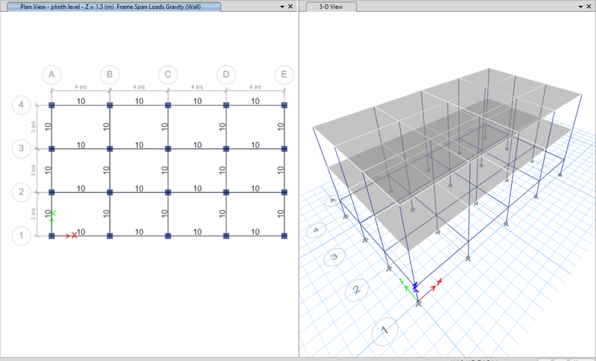Select the joint at grid E-4
The image size is (596, 361).
[x=285, y=105]
